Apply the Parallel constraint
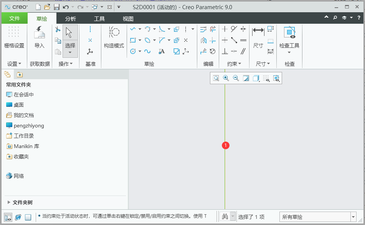 (x=242, y=51)
